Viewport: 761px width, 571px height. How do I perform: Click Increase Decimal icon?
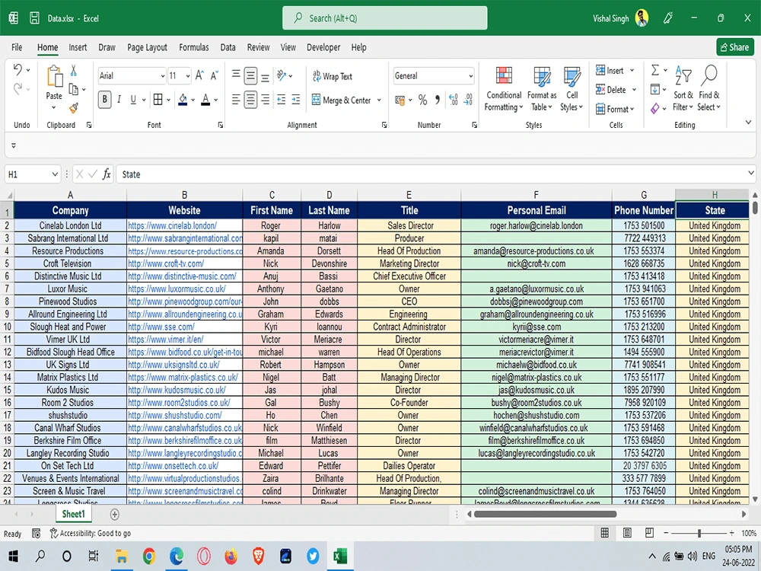pyautogui.click(x=454, y=100)
